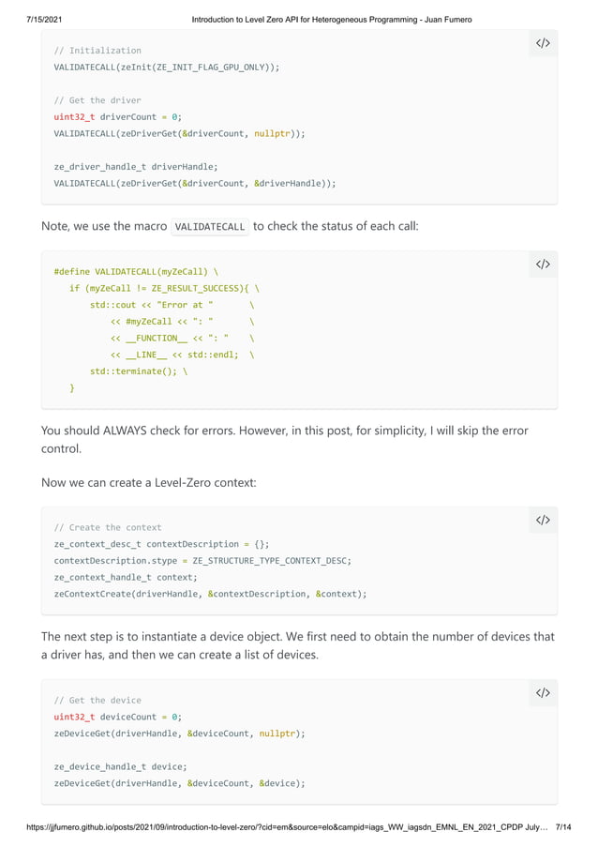Open the jjfumero.github.io URL in the footer
The width and height of the screenshot is (598, 847).
point(272,829)
